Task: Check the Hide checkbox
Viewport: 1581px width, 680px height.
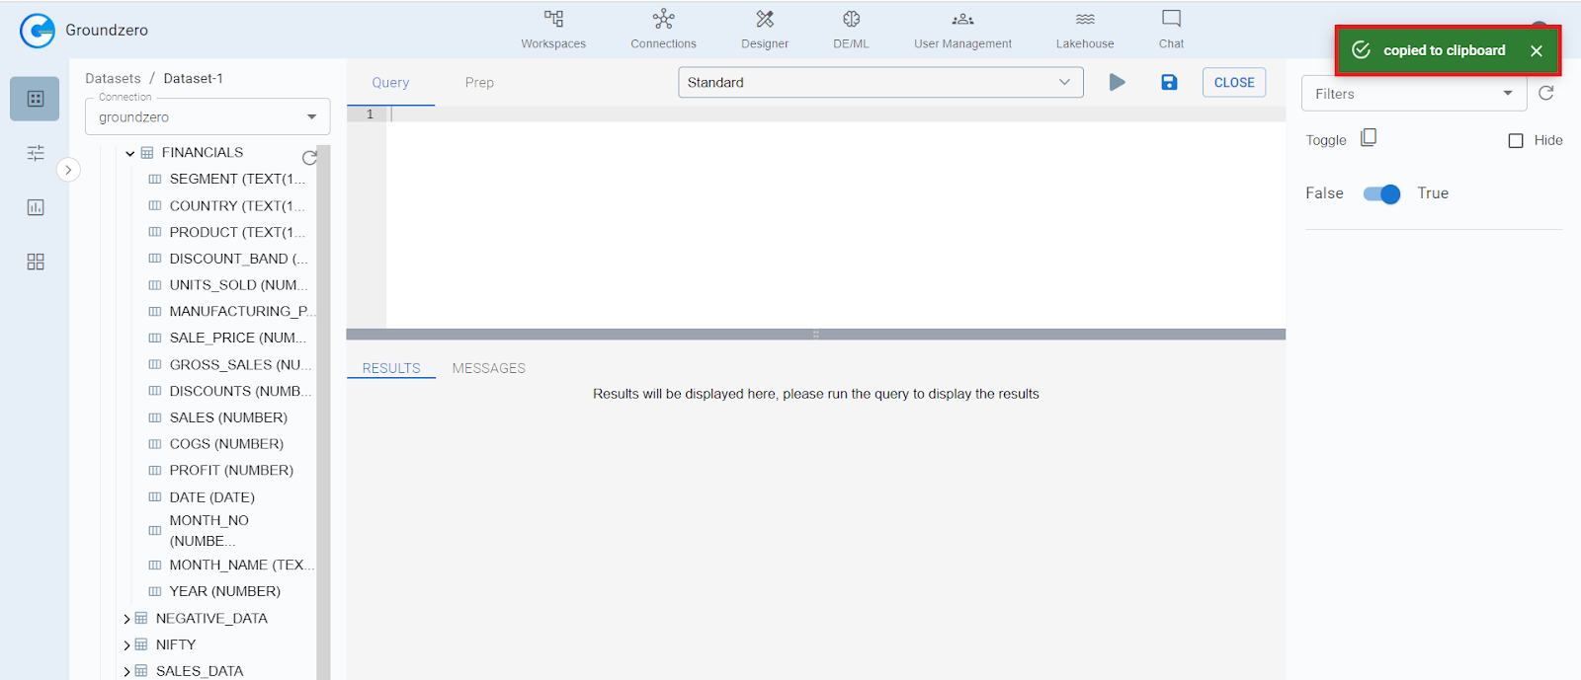Action: click(1516, 141)
